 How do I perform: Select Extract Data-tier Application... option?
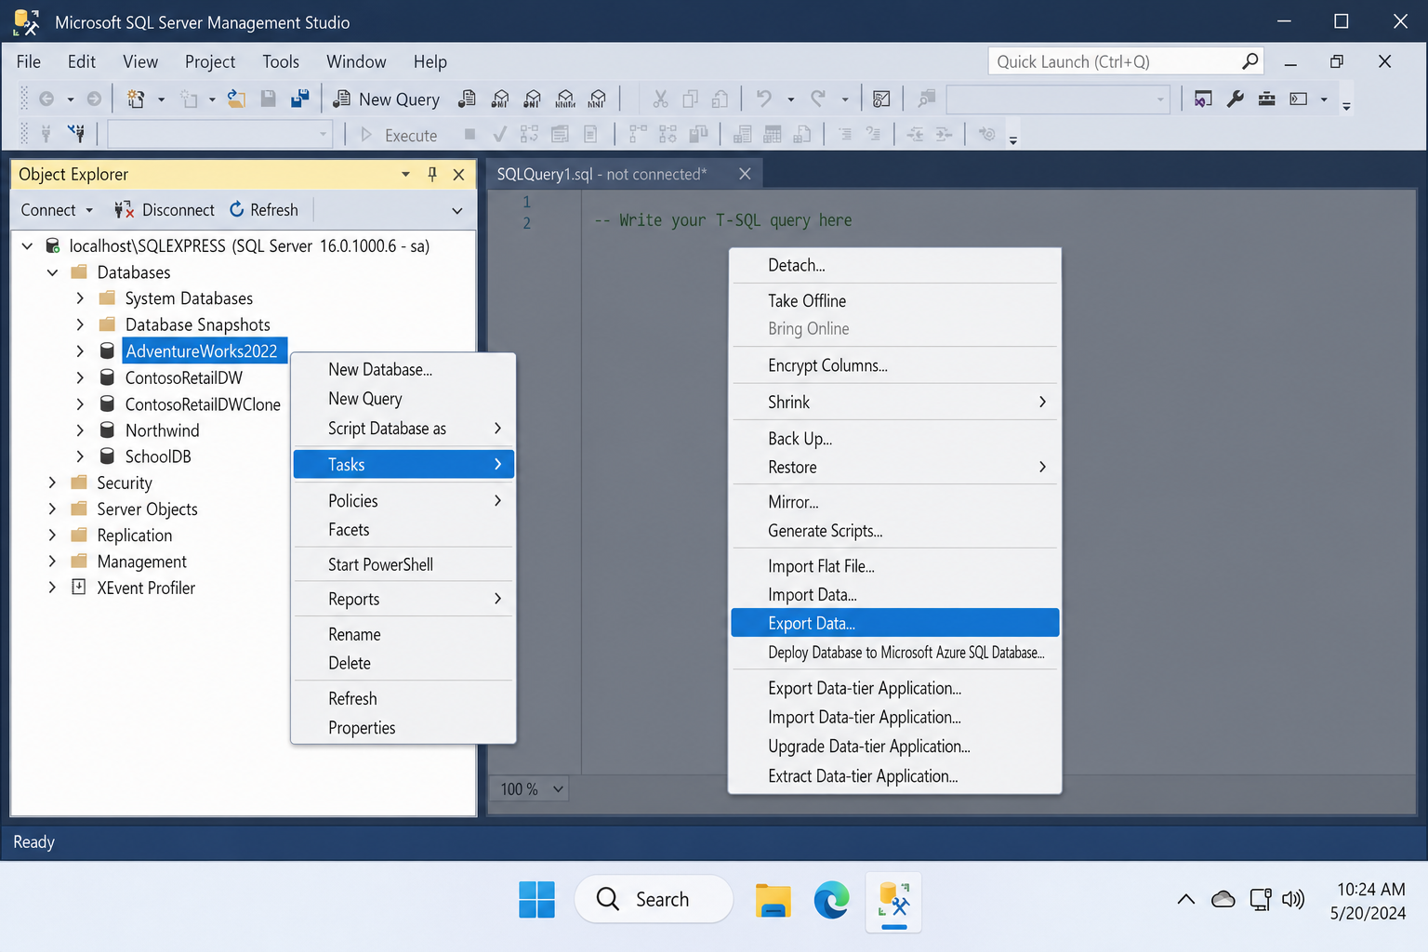coord(894,776)
